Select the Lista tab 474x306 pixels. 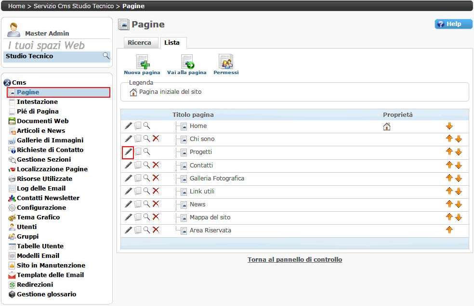(172, 43)
